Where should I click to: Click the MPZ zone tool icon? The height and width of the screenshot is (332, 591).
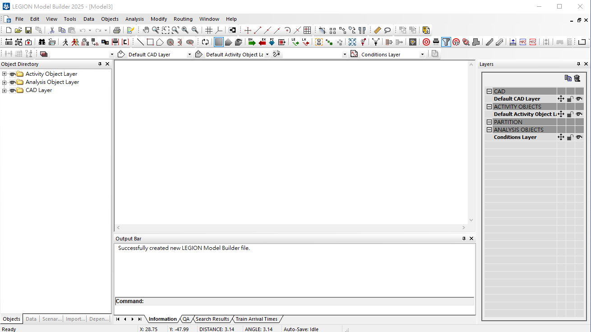click(x=523, y=42)
